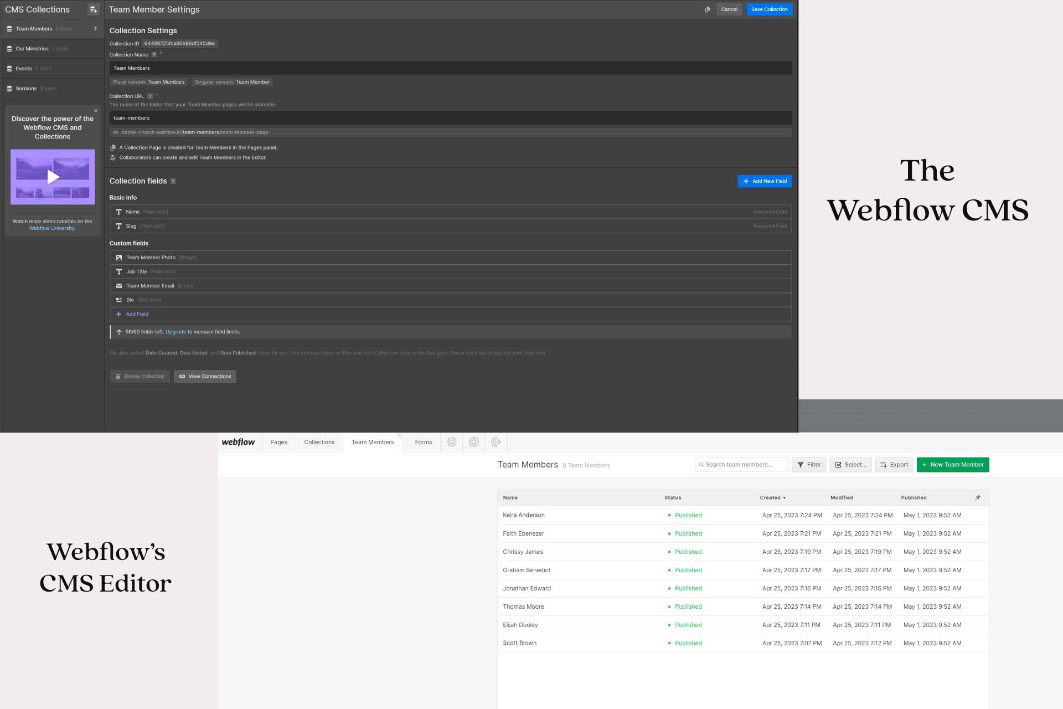Log out using the exit icon in Editor toolbar
Image resolution: width=1063 pixels, height=709 pixels.
pos(496,442)
